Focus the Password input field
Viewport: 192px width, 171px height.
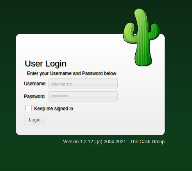coord(83,96)
